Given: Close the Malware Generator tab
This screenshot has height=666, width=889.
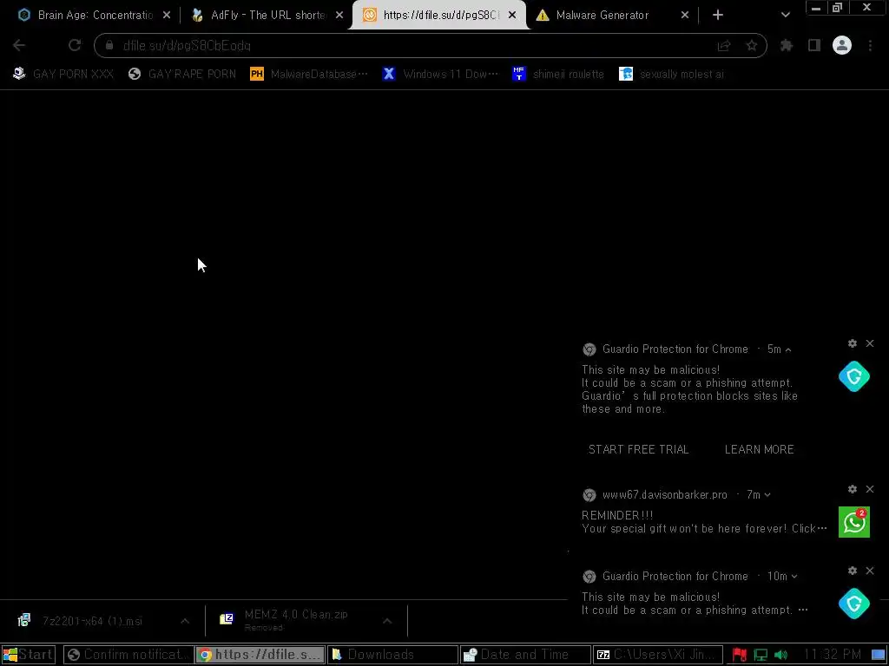Looking at the screenshot, I should tap(685, 16).
